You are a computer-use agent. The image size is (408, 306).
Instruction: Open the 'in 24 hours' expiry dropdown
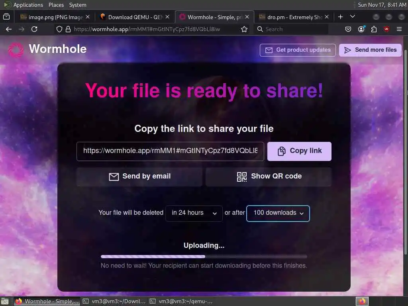tap(194, 214)
